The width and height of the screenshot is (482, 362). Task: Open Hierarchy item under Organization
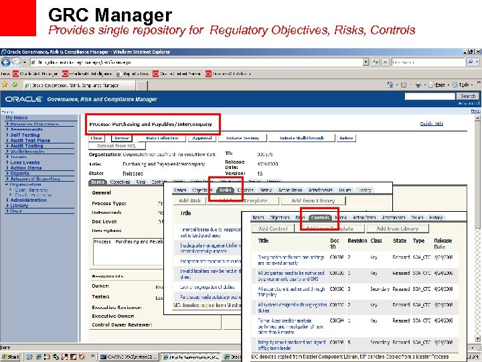[x=31, y=190]
